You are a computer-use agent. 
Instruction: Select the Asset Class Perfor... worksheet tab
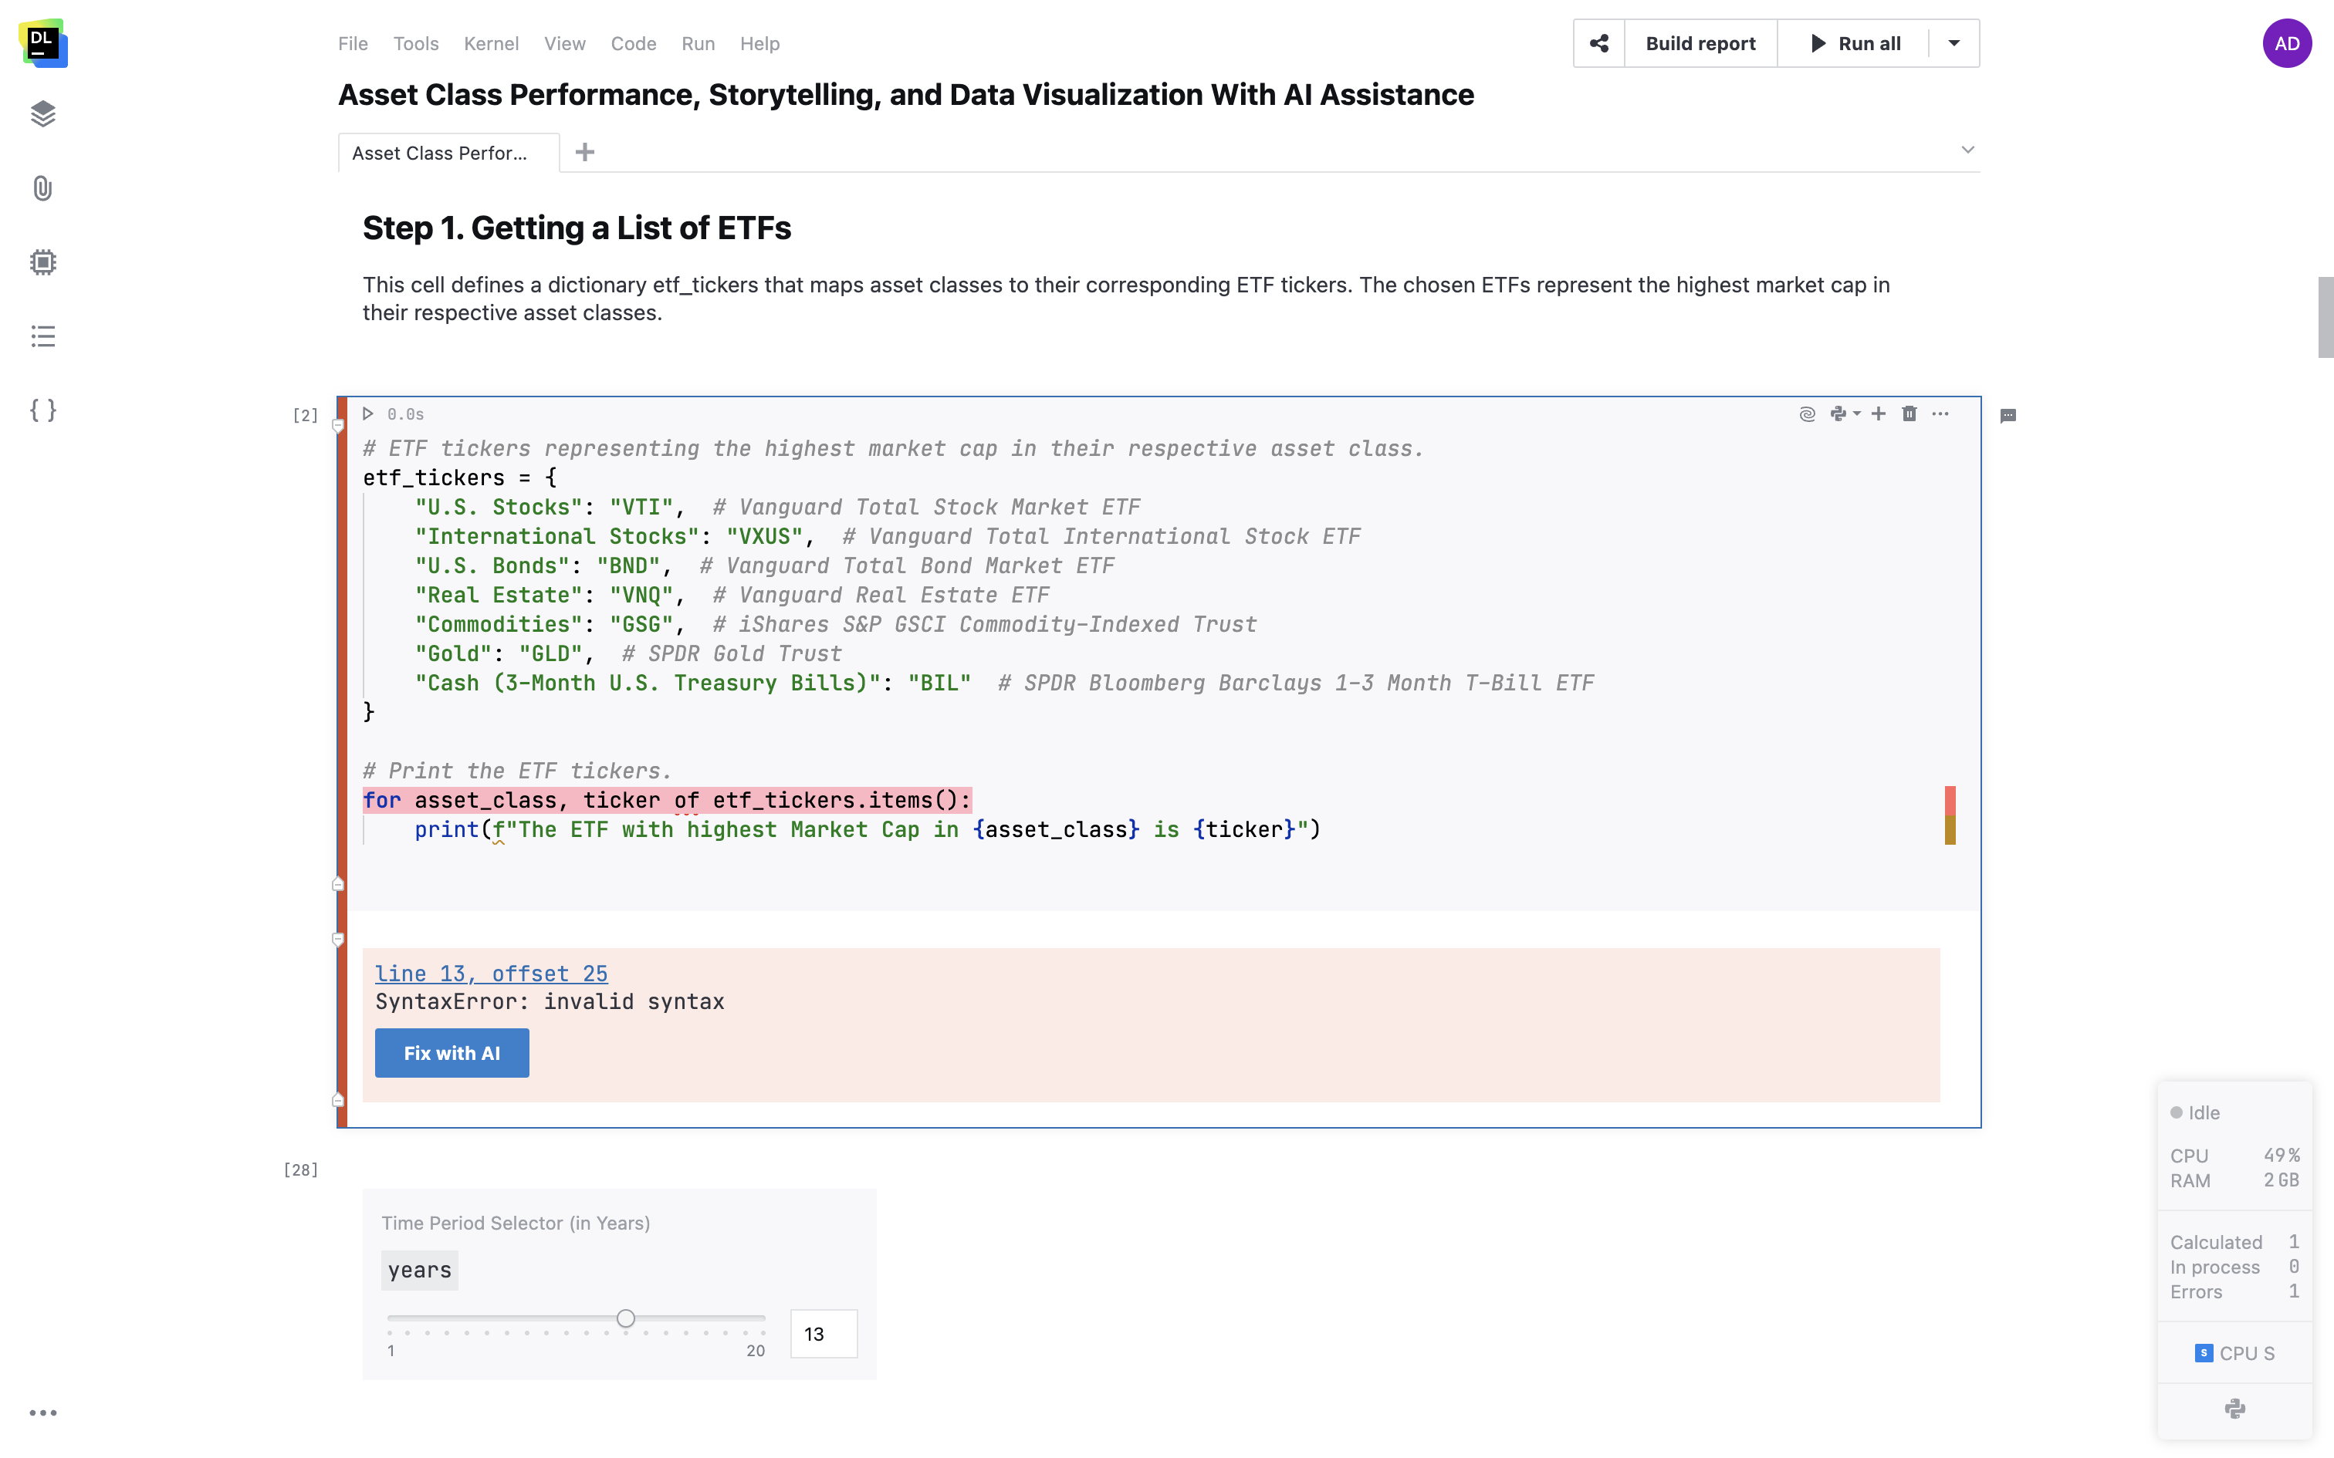pyautogui.click(x=440, y=154)
